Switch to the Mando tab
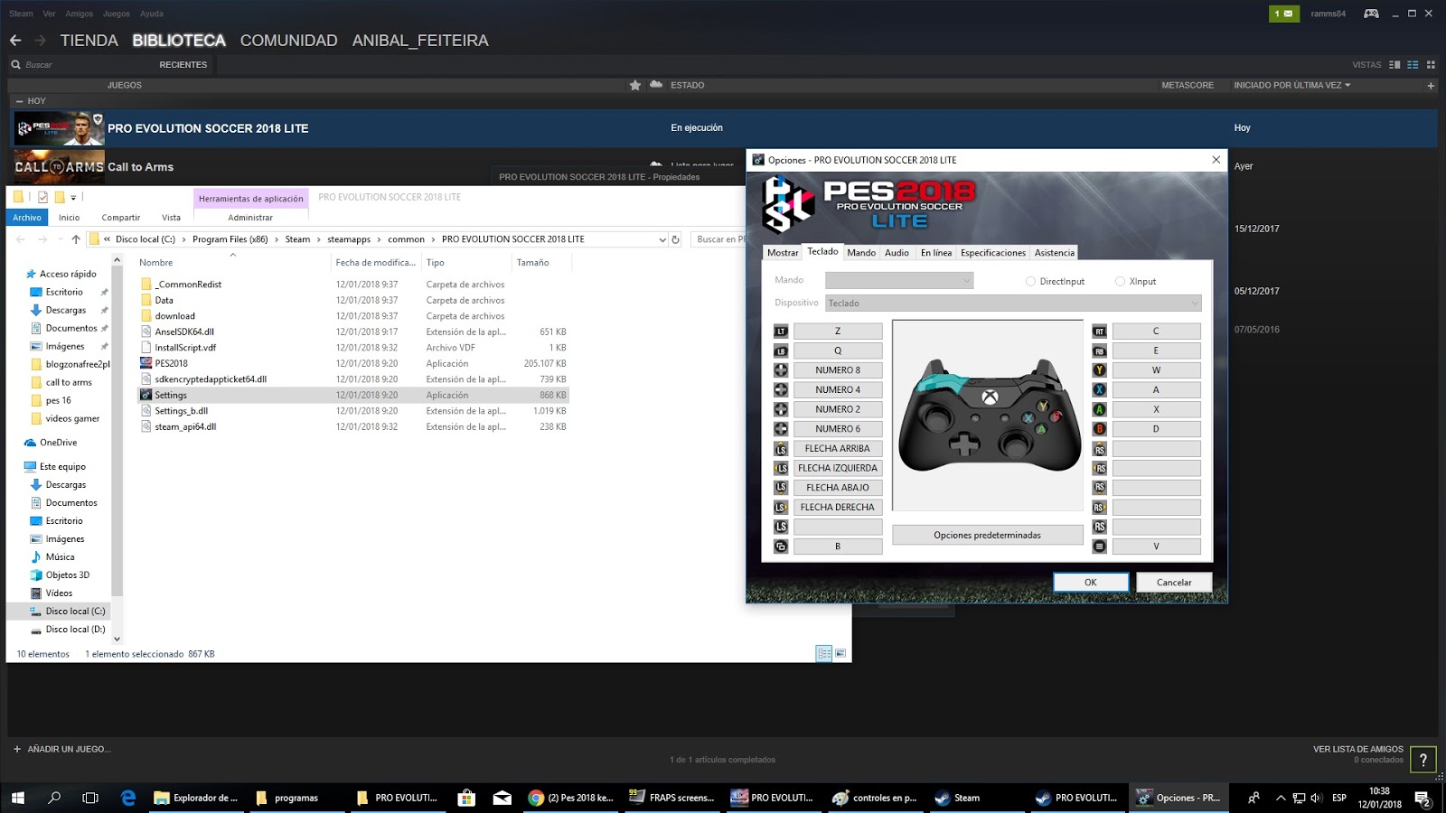This screenshot has width=1446, height=813. click(x=861, y=253)
